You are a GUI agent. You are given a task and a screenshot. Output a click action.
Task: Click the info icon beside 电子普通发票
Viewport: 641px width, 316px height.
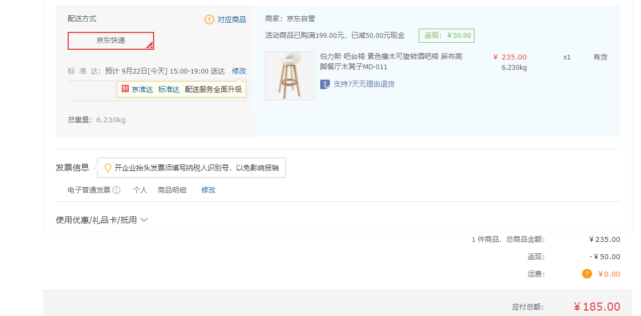(116, 190)
